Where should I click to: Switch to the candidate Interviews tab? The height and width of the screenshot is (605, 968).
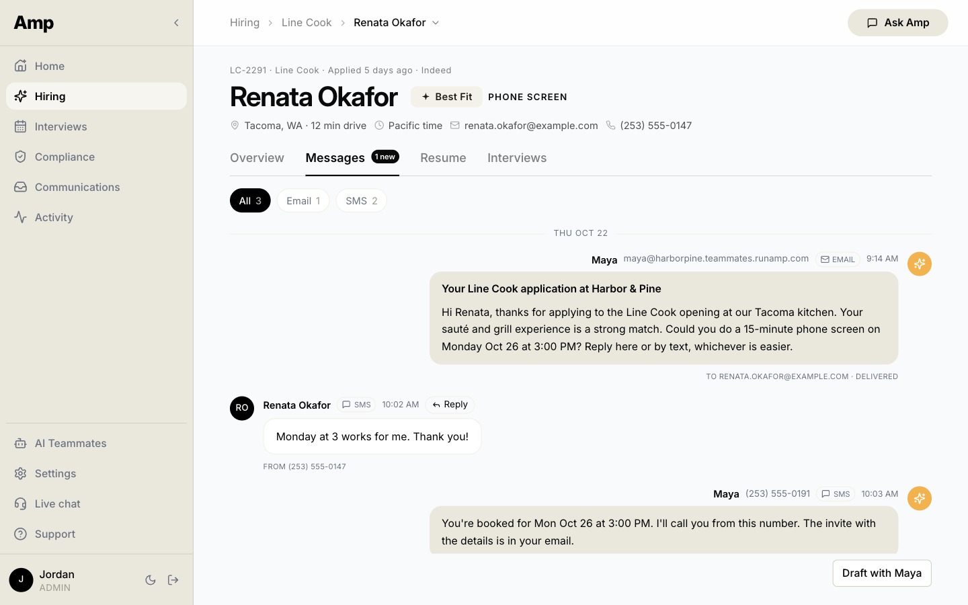[x=517, y=158]
